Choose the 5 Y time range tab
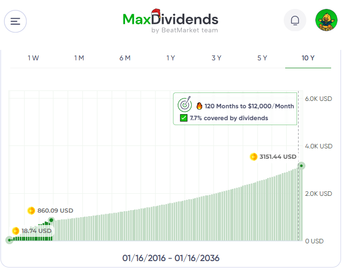The height and width of the screenshot is (270, 343). tap(262, 58)
